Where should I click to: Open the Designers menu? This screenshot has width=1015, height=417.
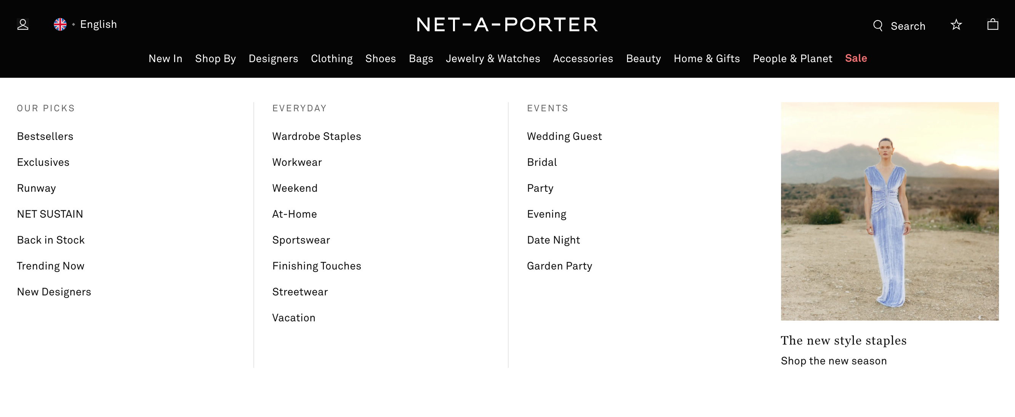click(x=274, y=58)
